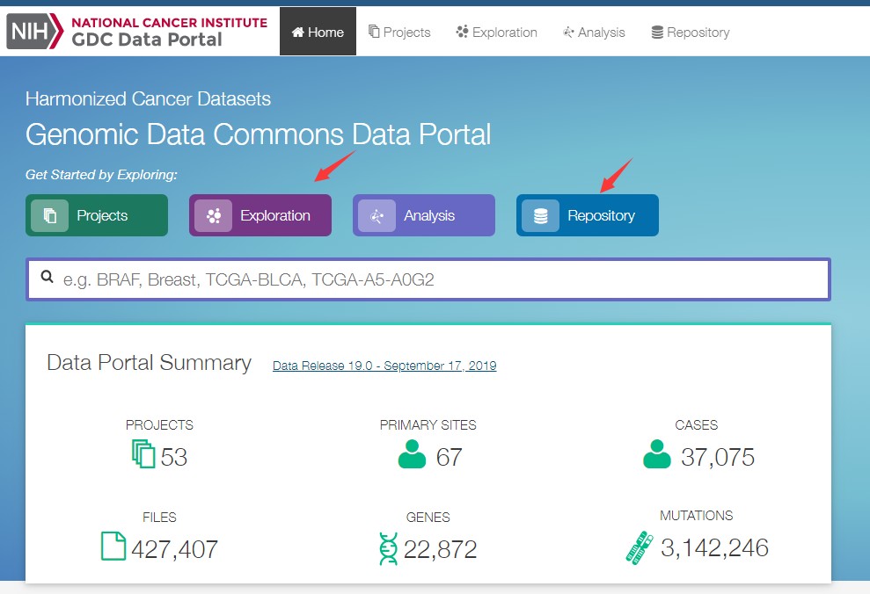Open Projects from the top navigation
Image resolution: width=870 pixels, height=594 pixels.
coord(399,33)
